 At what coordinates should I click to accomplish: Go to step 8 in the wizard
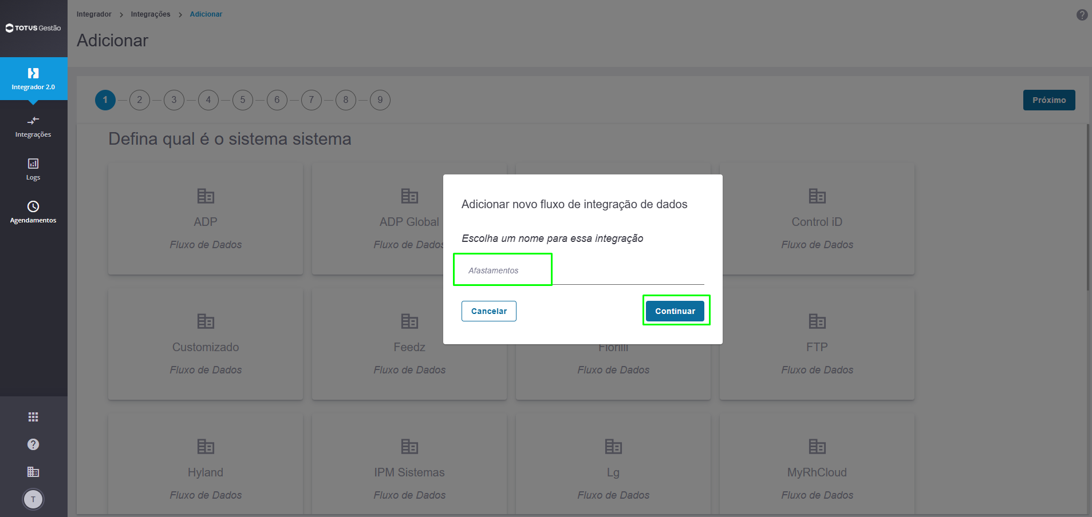pos(346,100)
